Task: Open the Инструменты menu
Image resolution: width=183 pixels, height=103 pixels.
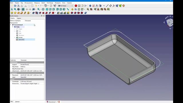Action: pyautogui.click(x=29, y=3)
